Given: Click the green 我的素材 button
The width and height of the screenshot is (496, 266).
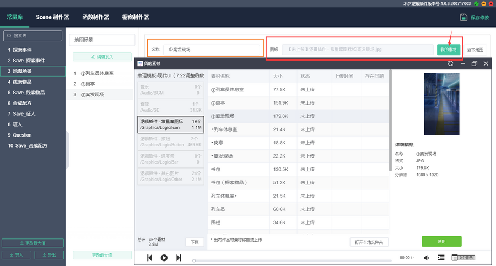Looking at the screenshot, I should [449, 50].
